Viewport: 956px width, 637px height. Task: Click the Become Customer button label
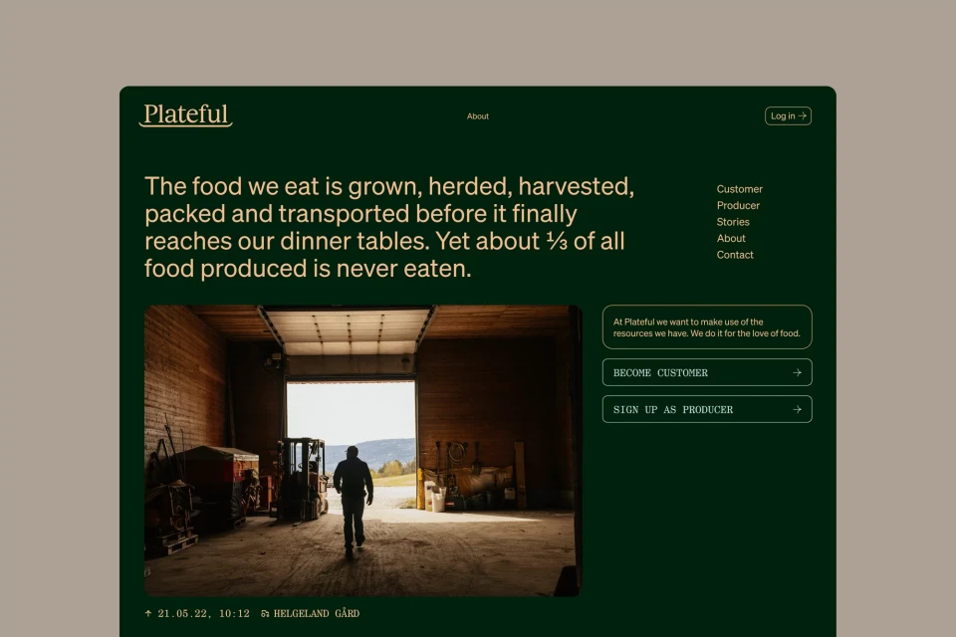click(660, 373)
